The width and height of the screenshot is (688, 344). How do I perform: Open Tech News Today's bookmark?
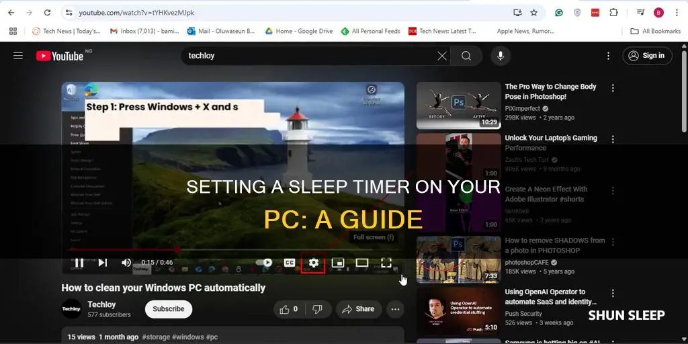[67, 31]
